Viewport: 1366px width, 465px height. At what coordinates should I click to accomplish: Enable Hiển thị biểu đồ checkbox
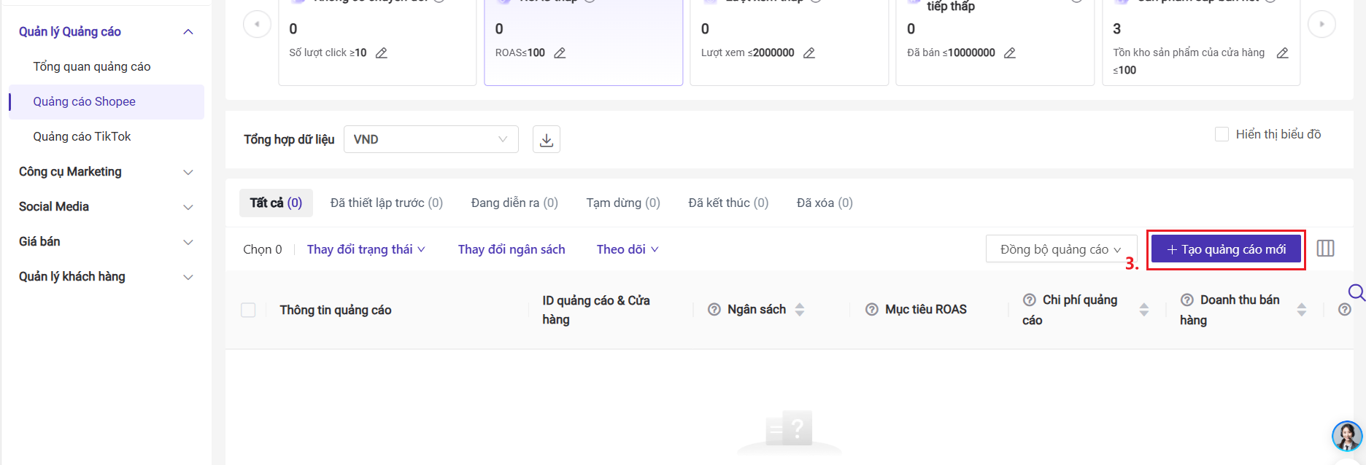pyautogui.click(x=1222, y=134)
